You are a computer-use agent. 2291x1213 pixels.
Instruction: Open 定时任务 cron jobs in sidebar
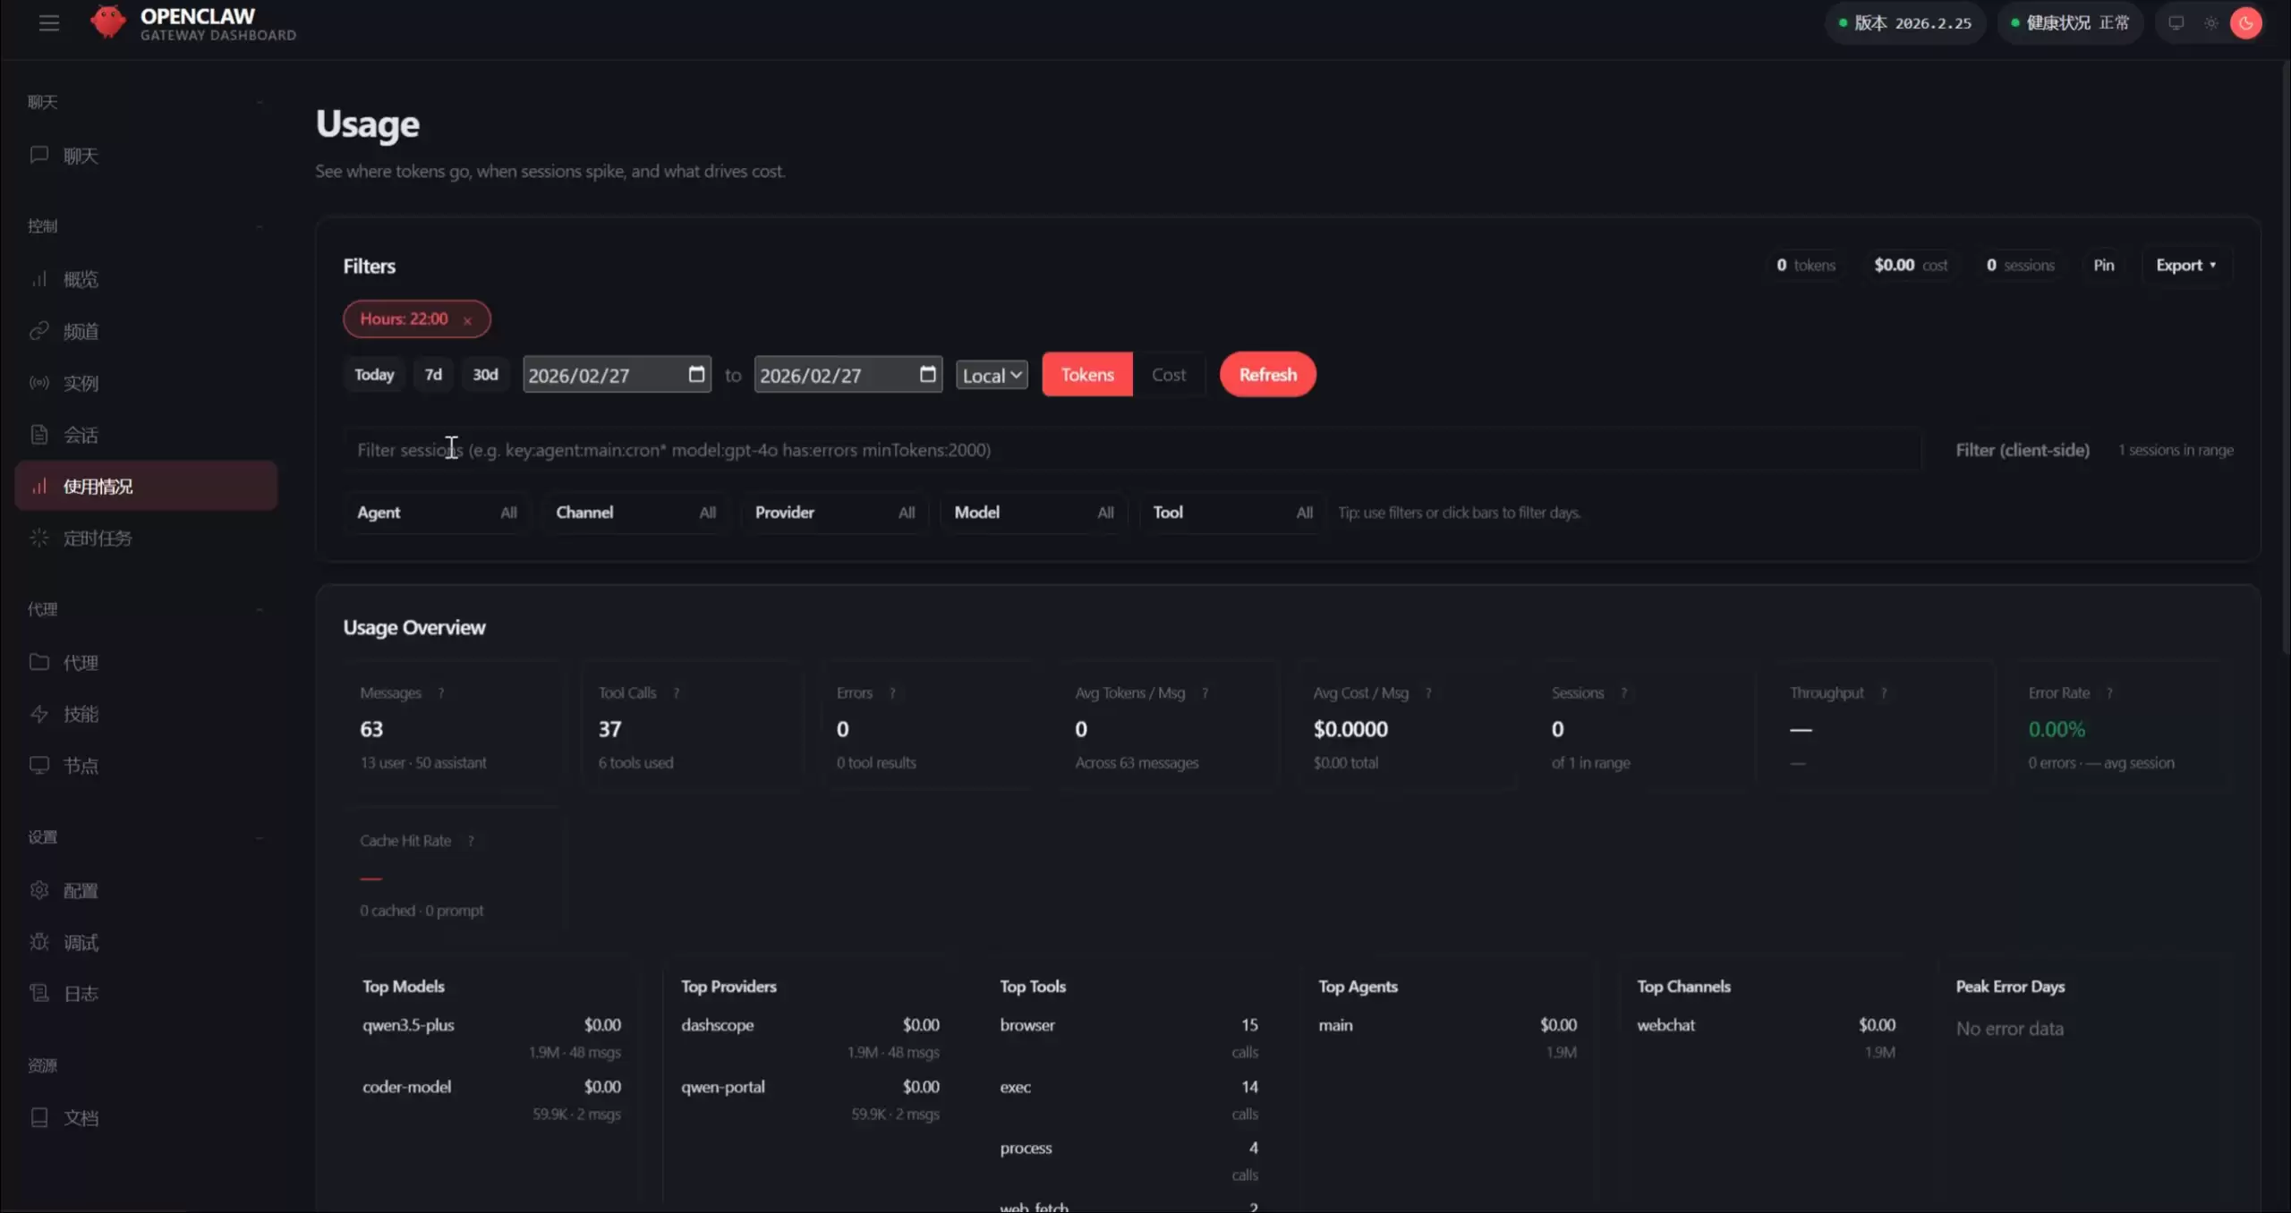point(97,538)
